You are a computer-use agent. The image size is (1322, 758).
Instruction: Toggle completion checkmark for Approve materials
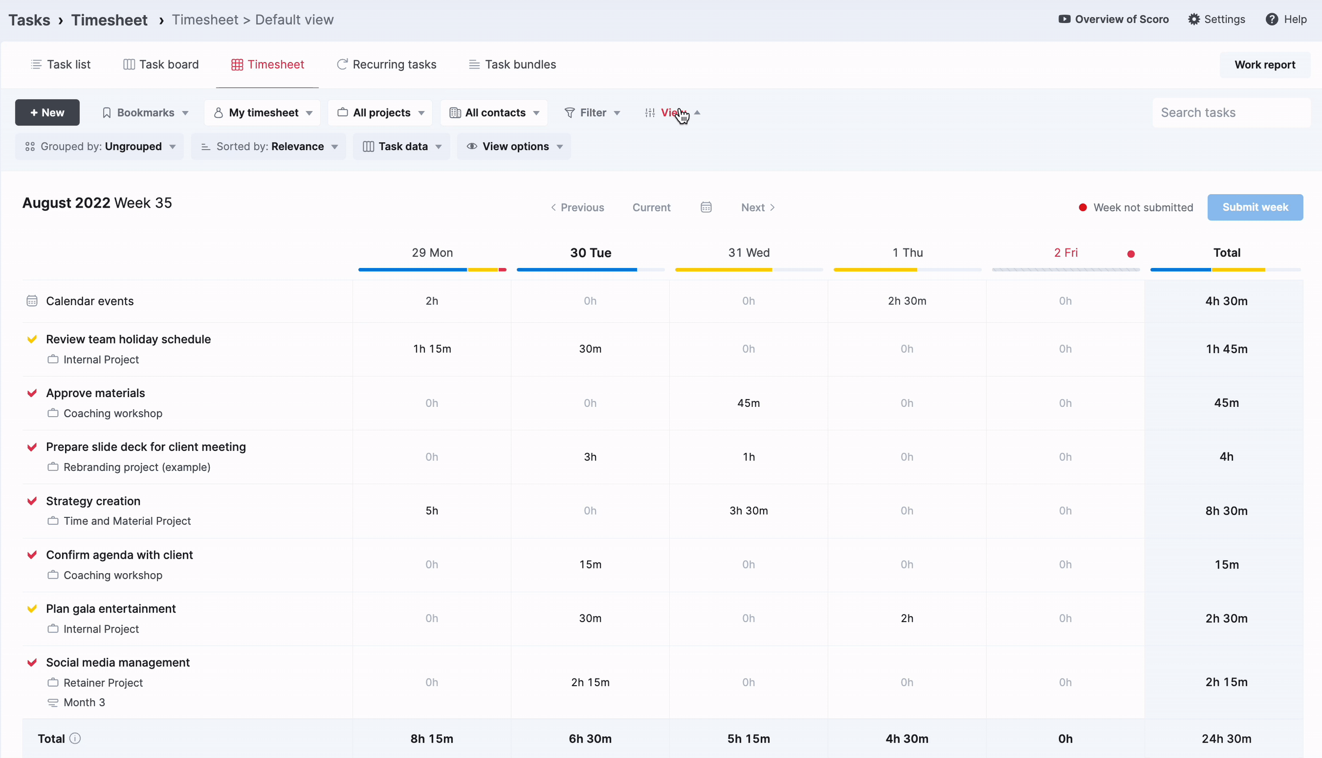pos(32,393)
